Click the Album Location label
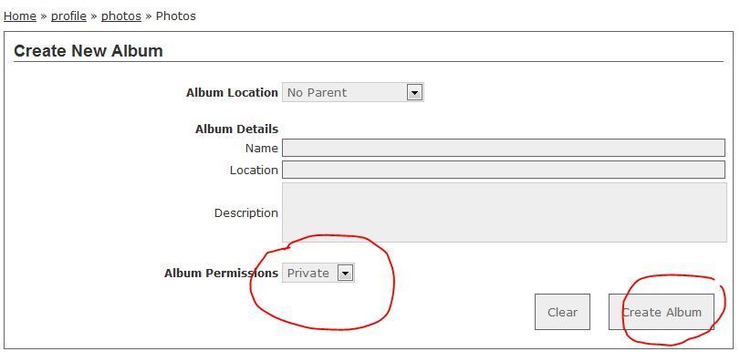 point(232,93)
